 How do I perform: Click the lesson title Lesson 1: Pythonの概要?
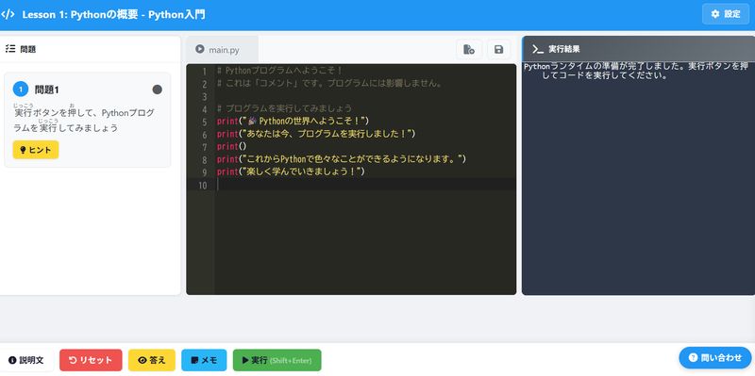[x=113, y=14]
